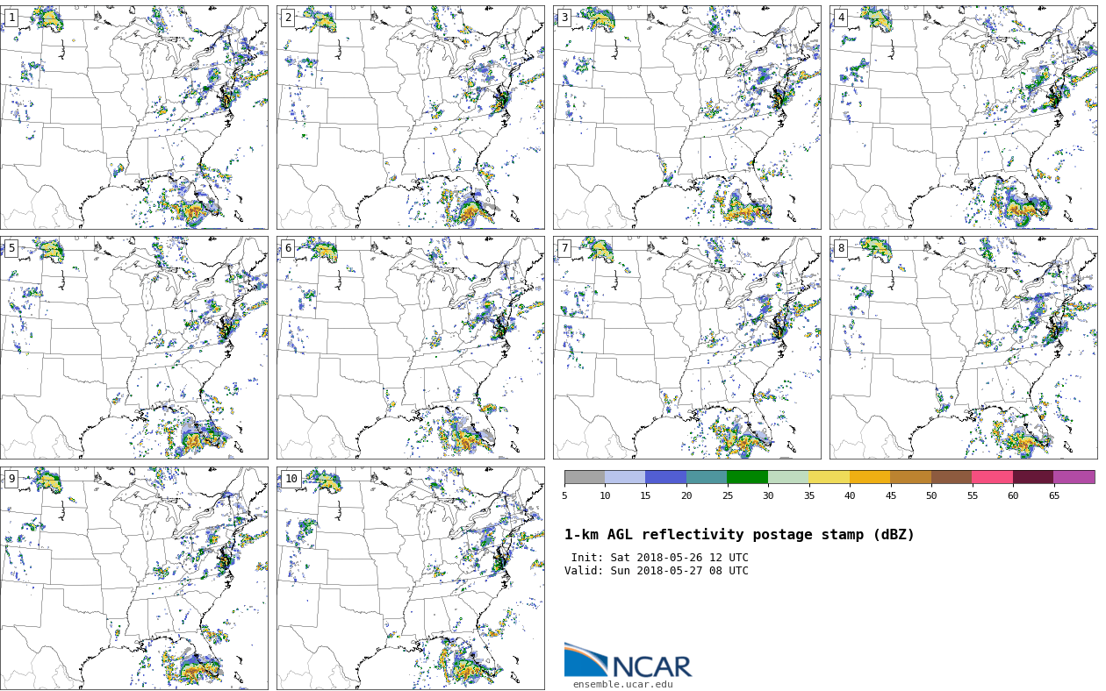Click the Valid time label
The height and width of the screenshot is (691, 1106).
click(656, 571)
